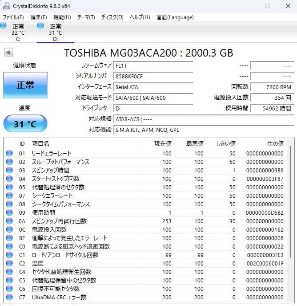Click current value 200 in UltraDMA CRC row
The height and width of the screenshot is (306, 297).
pyautogui.click(x=167, y=297)
